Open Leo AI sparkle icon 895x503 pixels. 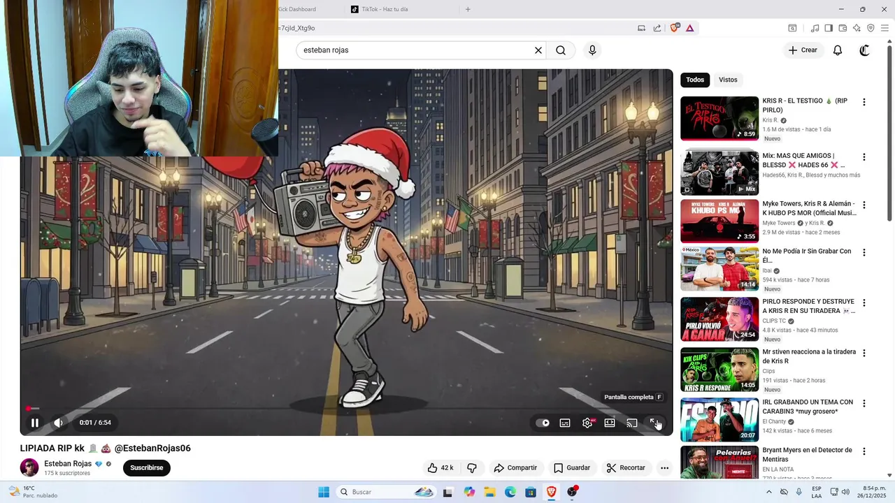click(x=857, y=28)
